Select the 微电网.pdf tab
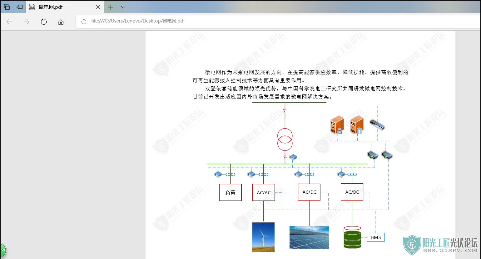Screen dimensions: 481x259 click(65, 7)
